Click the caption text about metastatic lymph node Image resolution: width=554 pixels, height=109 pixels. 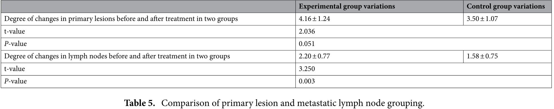[293, 103]
